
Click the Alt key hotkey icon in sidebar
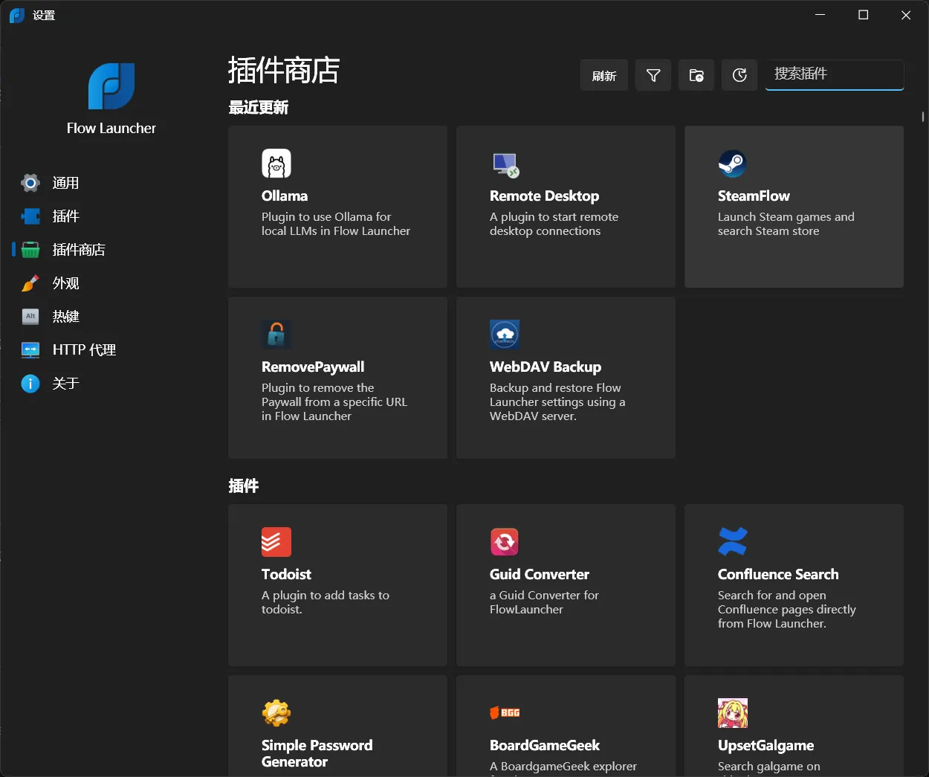click(x=30, y=316)
